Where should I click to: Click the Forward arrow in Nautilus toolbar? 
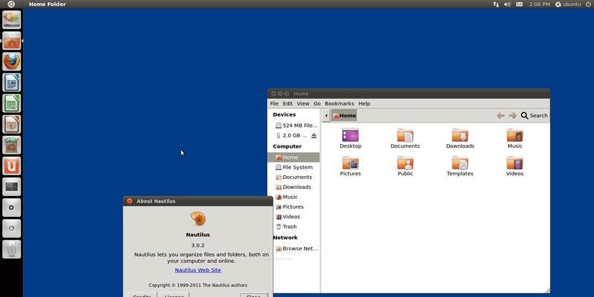(512, 116)
